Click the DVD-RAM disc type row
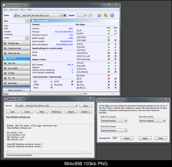The image size is (172, 167). pos(97,40)
